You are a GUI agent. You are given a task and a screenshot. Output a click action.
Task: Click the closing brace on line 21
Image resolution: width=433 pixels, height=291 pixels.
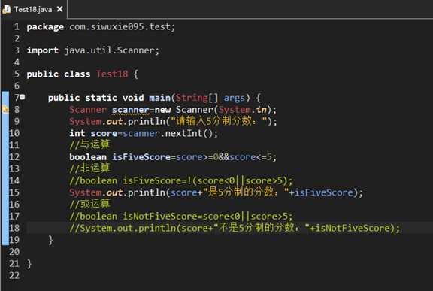(x=29, y=264)
